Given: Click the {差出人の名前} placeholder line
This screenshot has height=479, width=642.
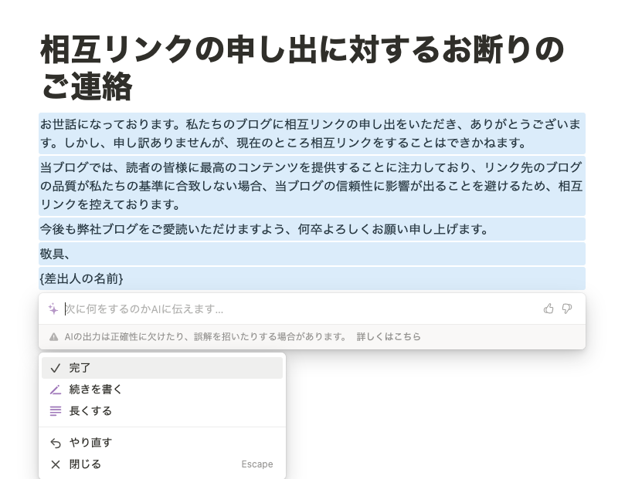Looking at the screenshot, I should [312, 278].
